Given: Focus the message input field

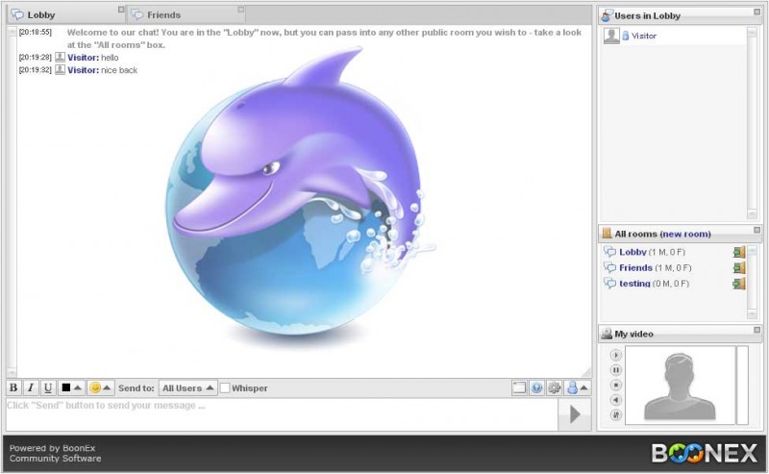Looking at the screenshot, I should [x=282, y=414].
